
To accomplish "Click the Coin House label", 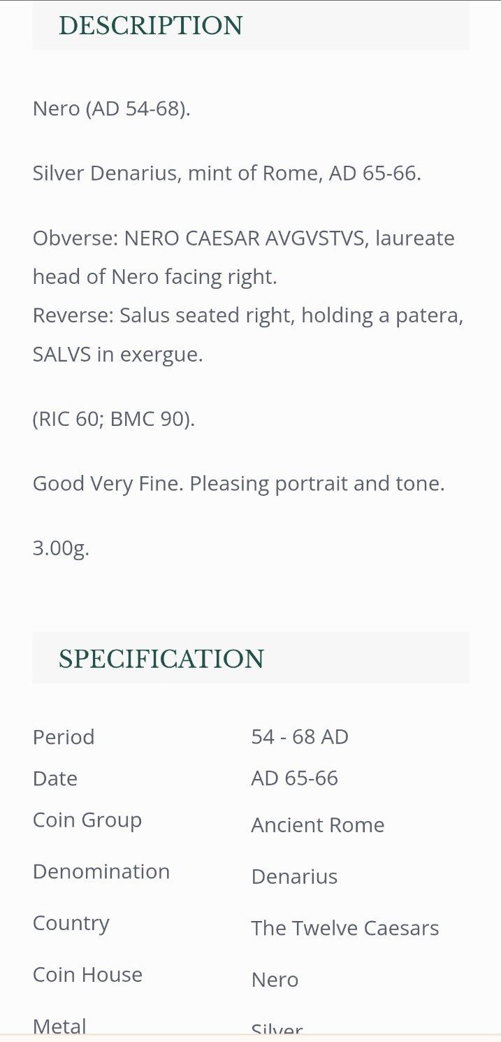I will point(88,975).
